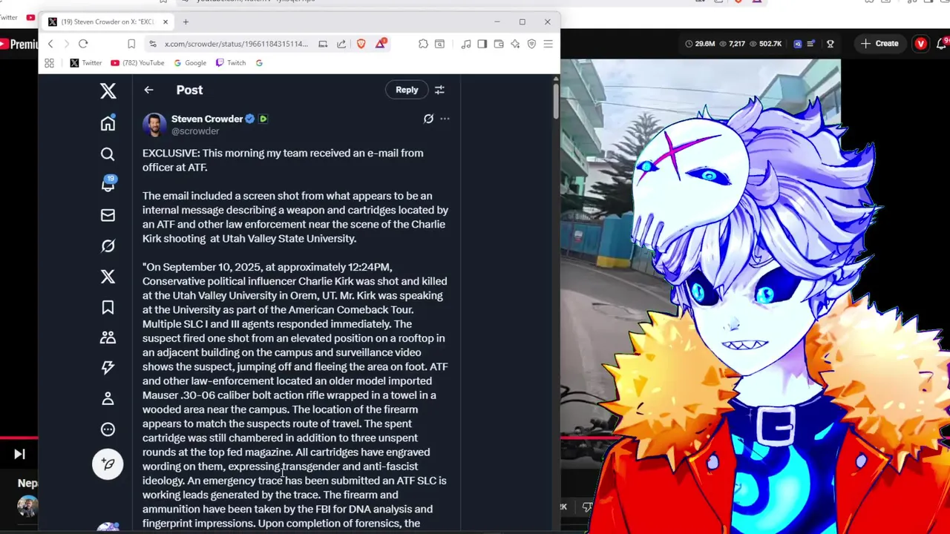
Task: Open the lightning bolt icon in sidebar
Action: tap(108, 368)
